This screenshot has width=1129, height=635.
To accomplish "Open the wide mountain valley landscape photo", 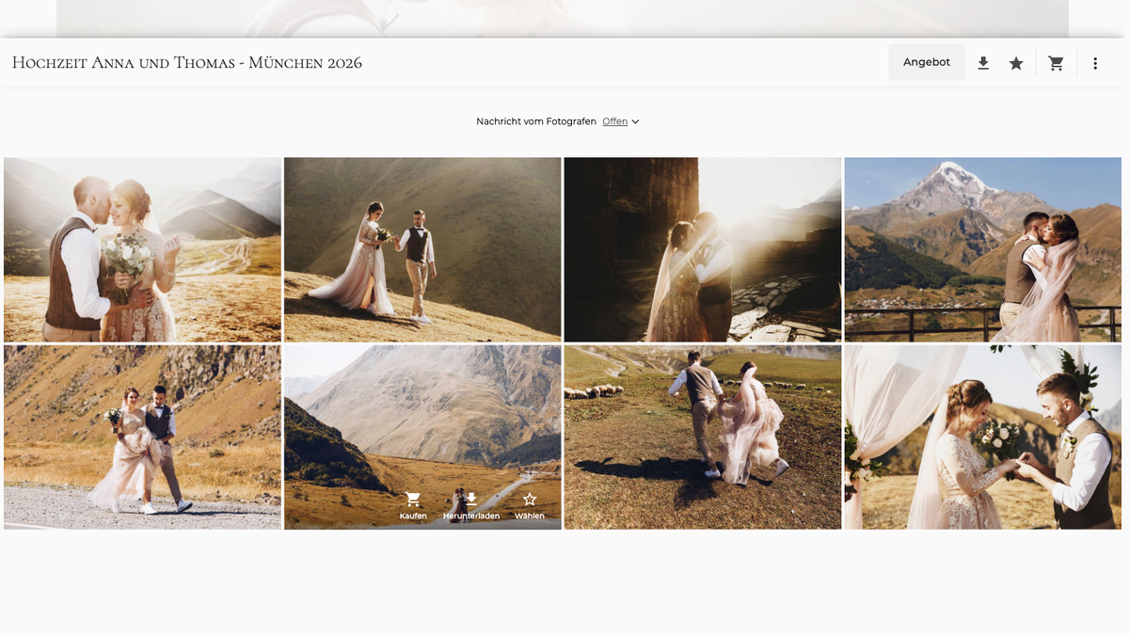I will tap(422, 437).
